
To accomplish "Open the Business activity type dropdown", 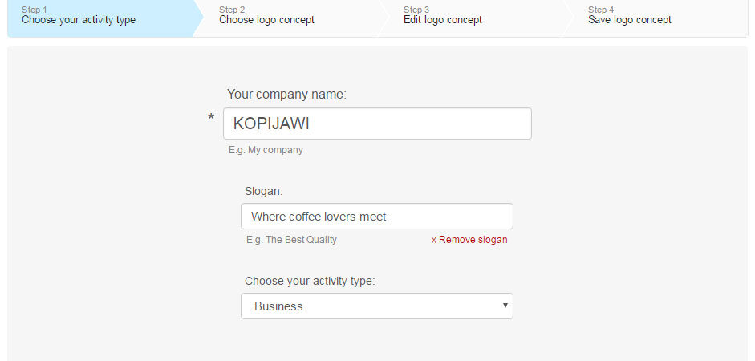I will [x=376, y=306].
